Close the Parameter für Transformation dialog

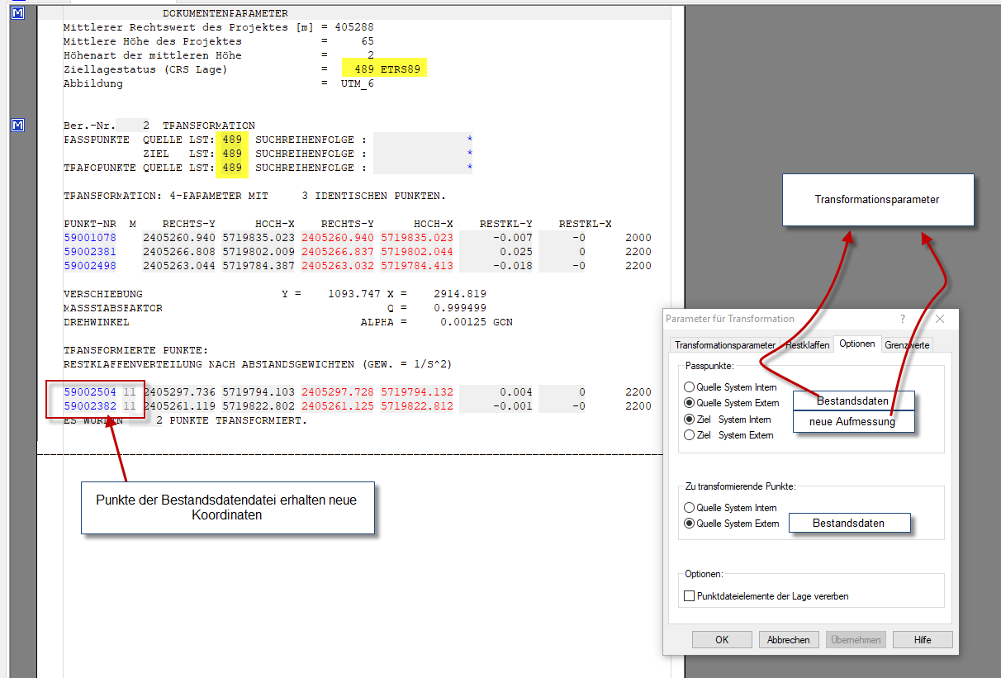pyautogui.click(x=939, y=319)
